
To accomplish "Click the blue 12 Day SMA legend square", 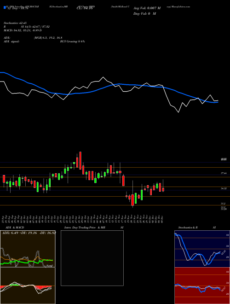I will [5, 7].
